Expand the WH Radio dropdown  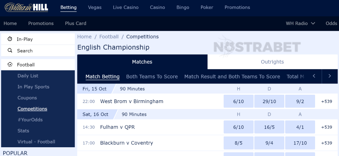[301, 23]
